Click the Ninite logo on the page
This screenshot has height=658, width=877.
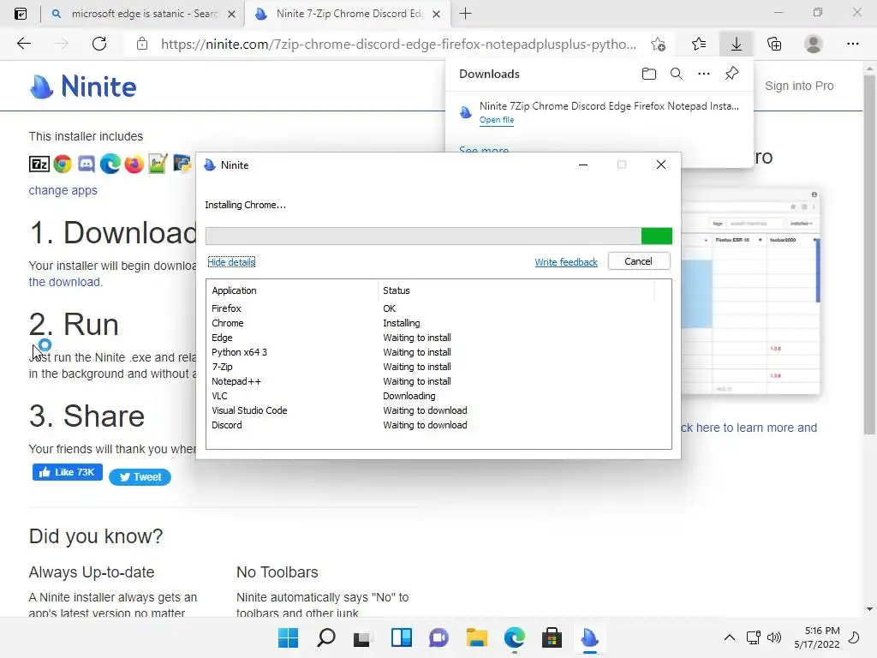point(83,87)
